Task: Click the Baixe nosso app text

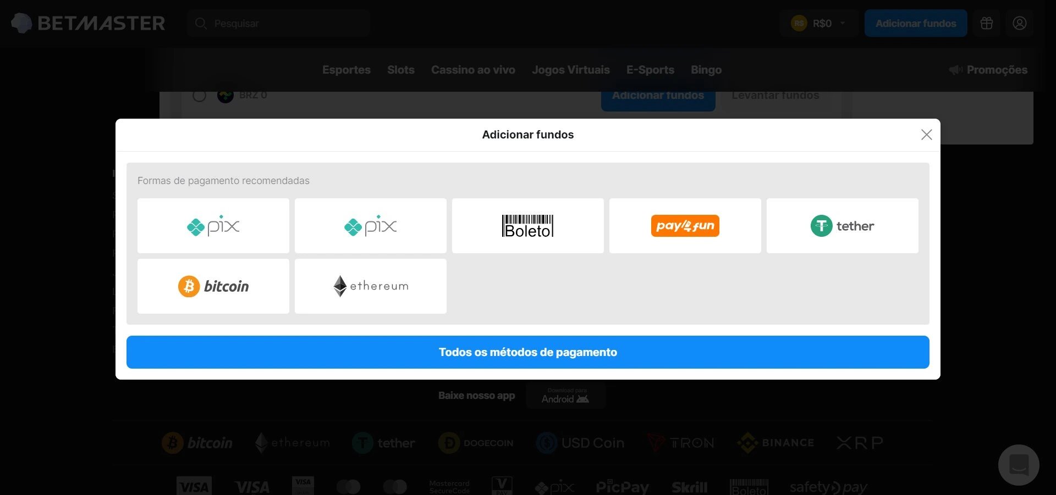Action: (476, 396)
